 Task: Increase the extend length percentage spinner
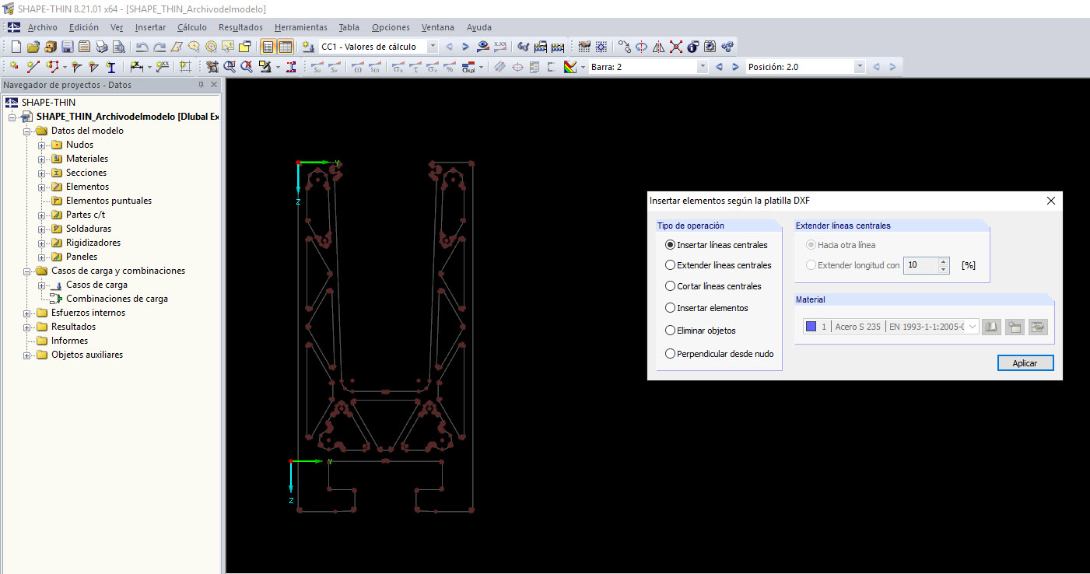pyautogui.click(x=944, y=261)
